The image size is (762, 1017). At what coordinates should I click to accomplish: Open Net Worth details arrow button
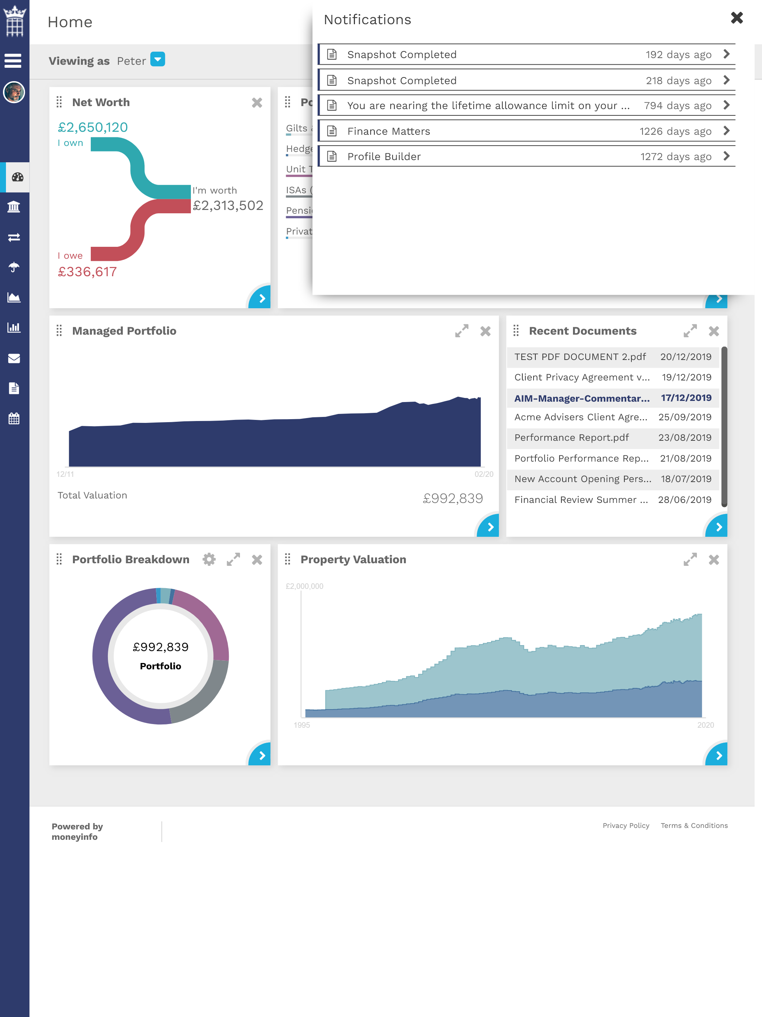[x=260, y=297]
